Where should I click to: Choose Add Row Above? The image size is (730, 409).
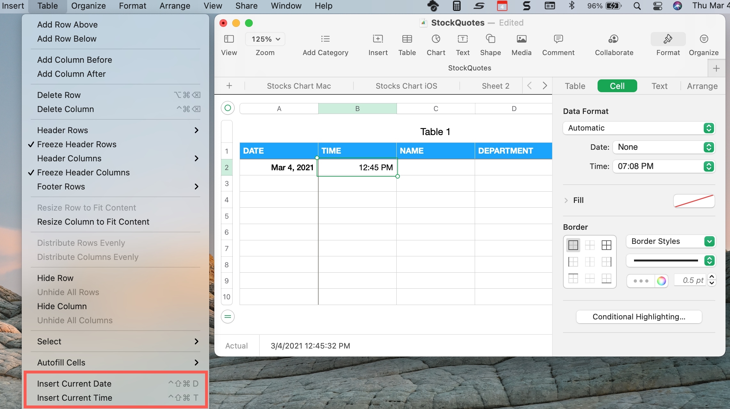(115, 25)
